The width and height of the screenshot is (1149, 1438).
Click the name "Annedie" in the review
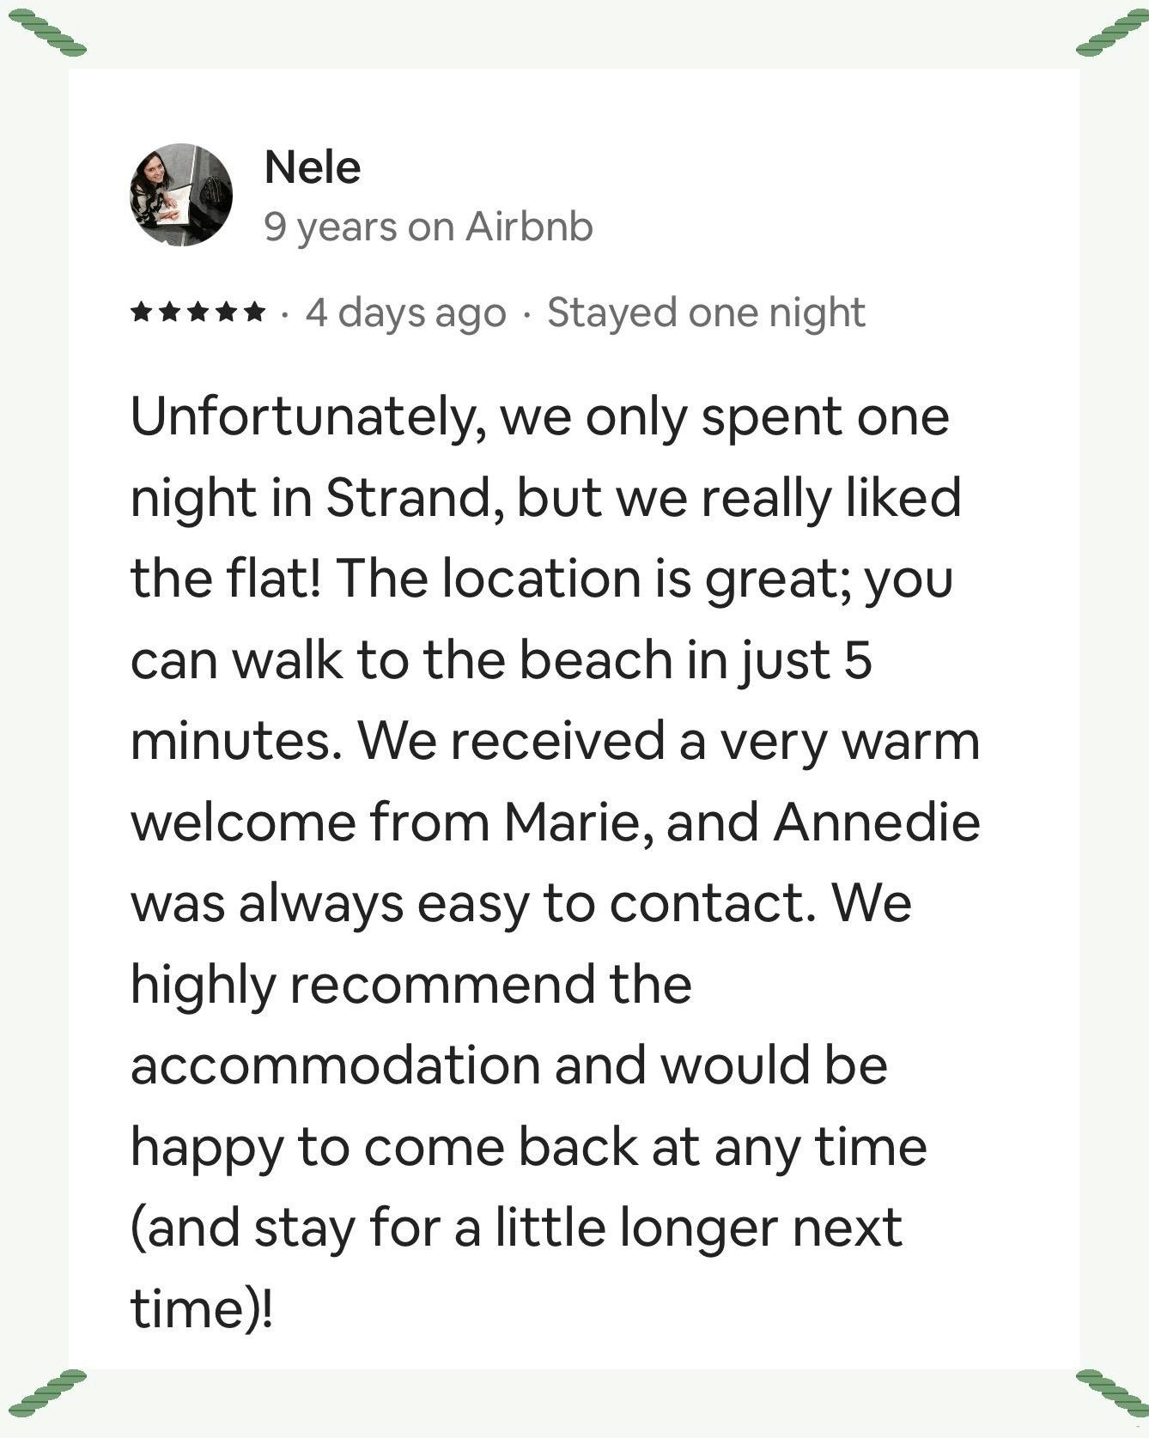tap(877, 822)
